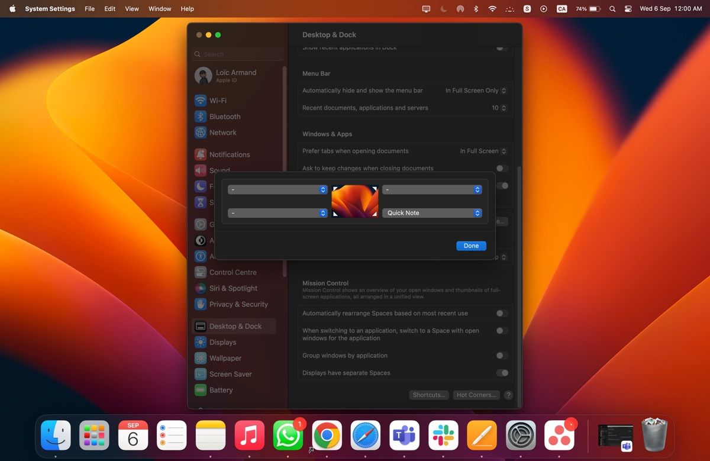Change the top-left hot corner action
The image size is (710, 461).
[277, 189]
